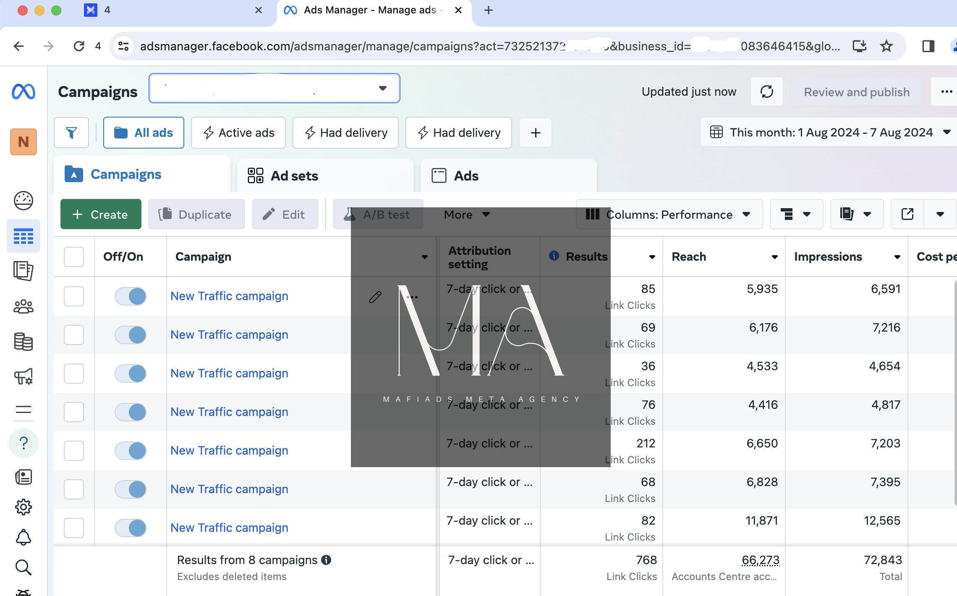957x596 pixels.
Task: Turn off the campaign with 5,935 reach
Action: 131,296
